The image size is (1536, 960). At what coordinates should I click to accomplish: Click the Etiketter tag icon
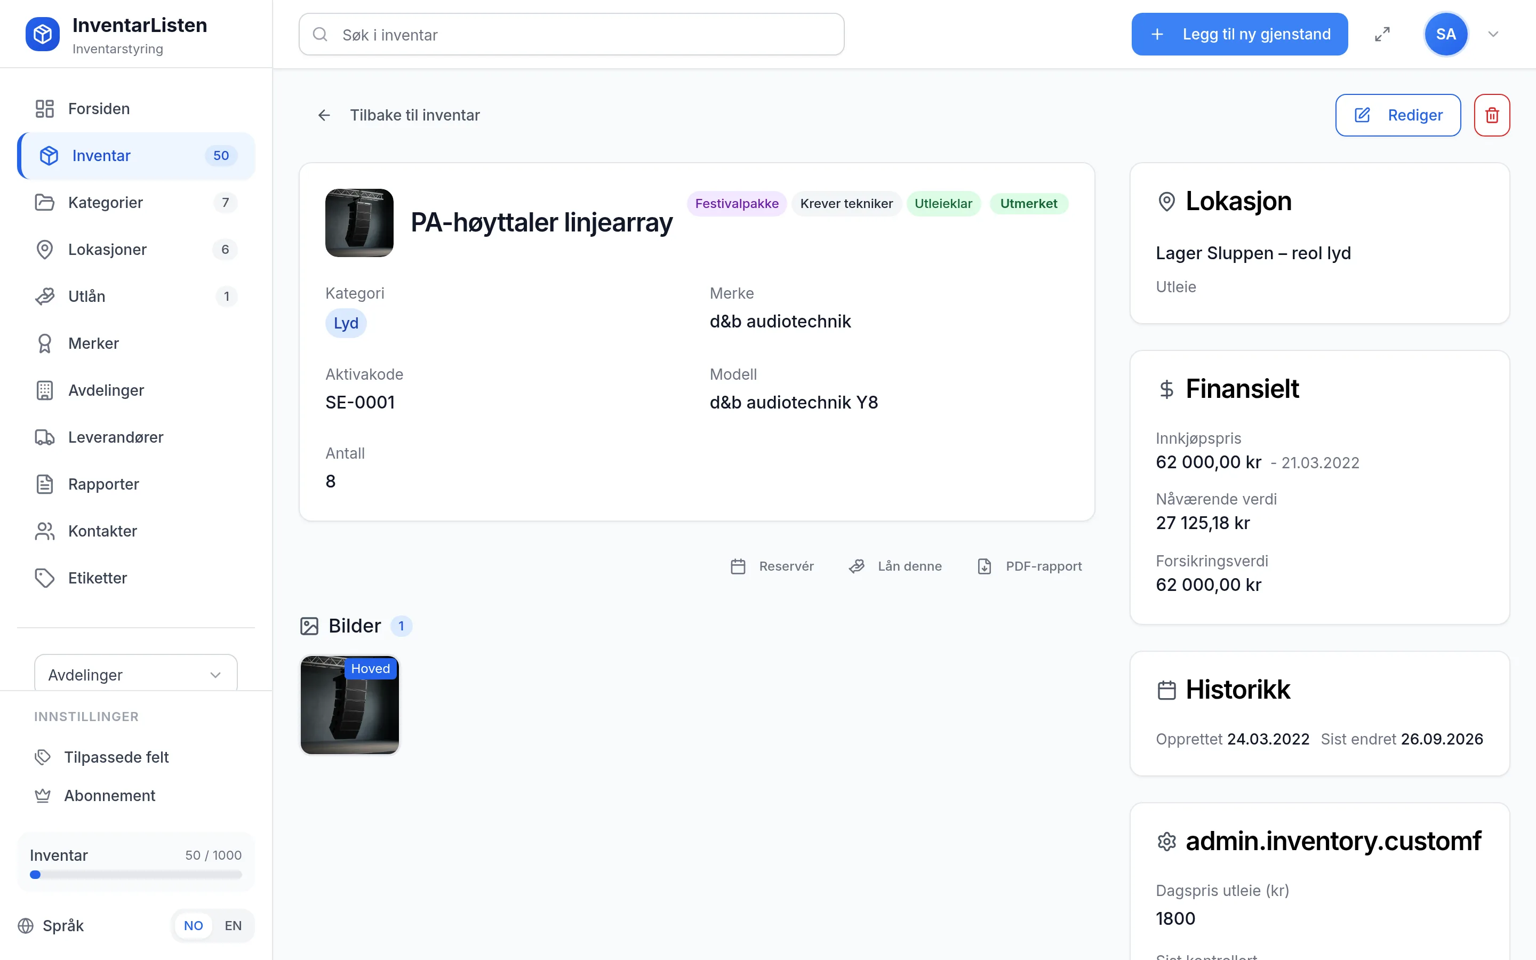pos(44,579)
